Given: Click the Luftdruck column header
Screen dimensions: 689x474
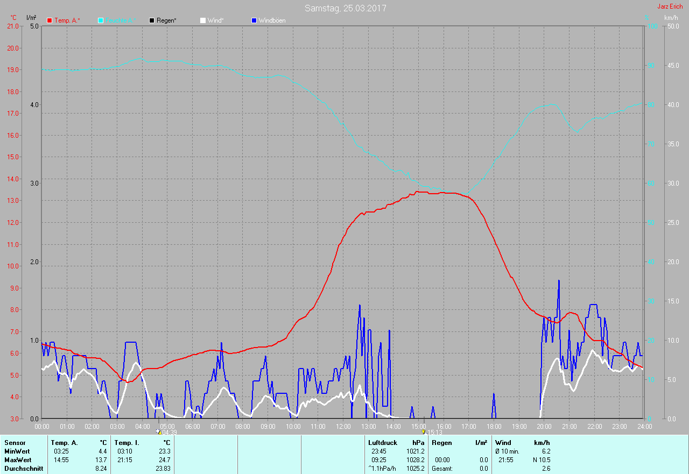Looking at the screenshot, I should point(383,443).
